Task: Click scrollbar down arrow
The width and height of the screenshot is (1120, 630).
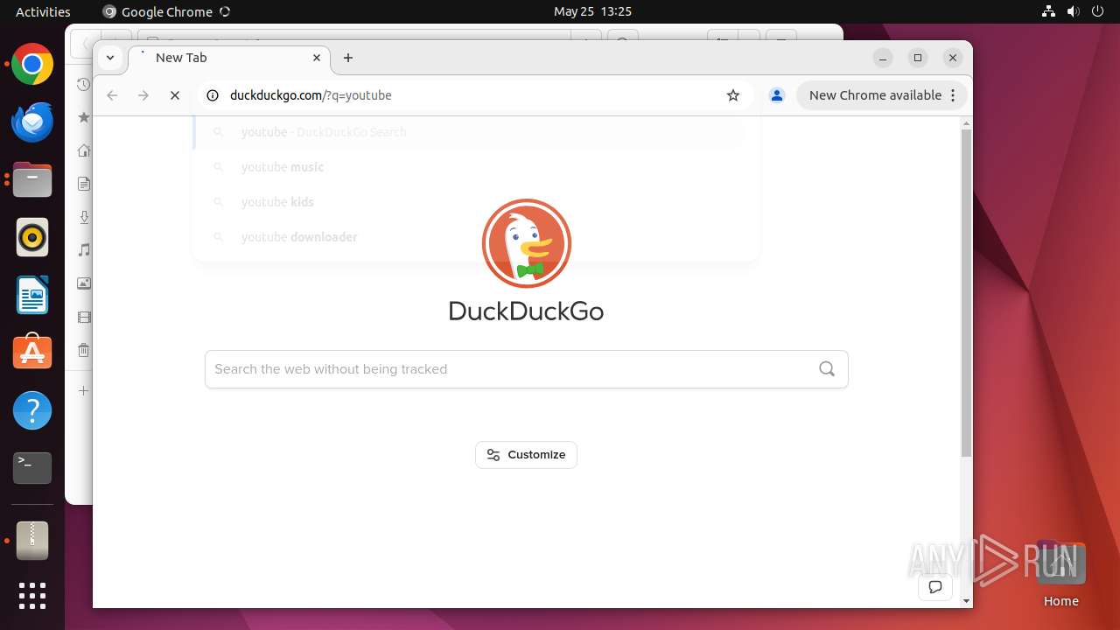Action: point(966,601)
